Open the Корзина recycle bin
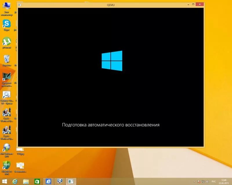232x185 pixels. [7, 60]
